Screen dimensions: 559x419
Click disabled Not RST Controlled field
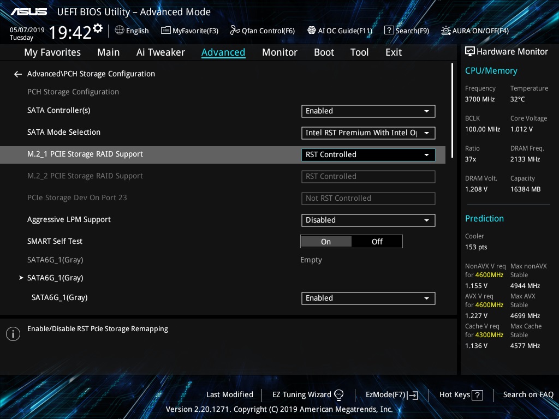pos(368,199)
